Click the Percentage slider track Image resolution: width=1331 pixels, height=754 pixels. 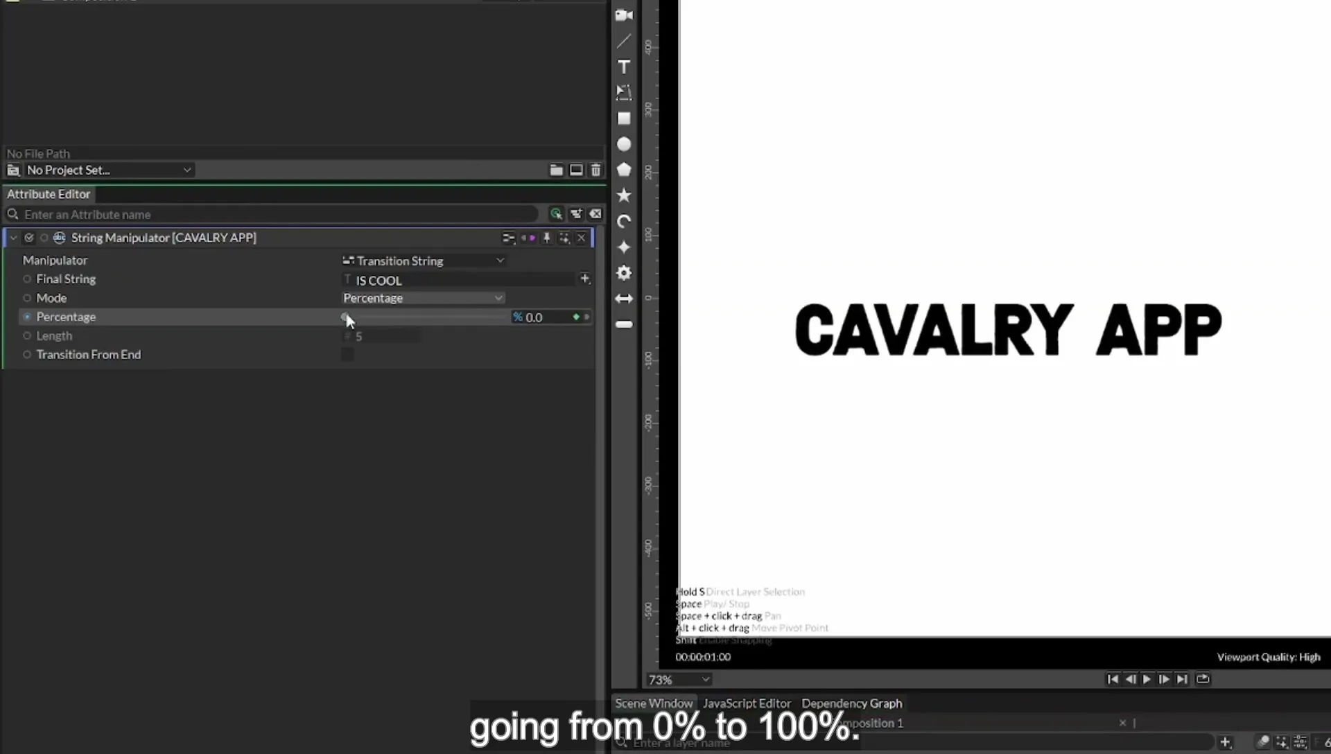pyautogui.click(x=426, y=317)
